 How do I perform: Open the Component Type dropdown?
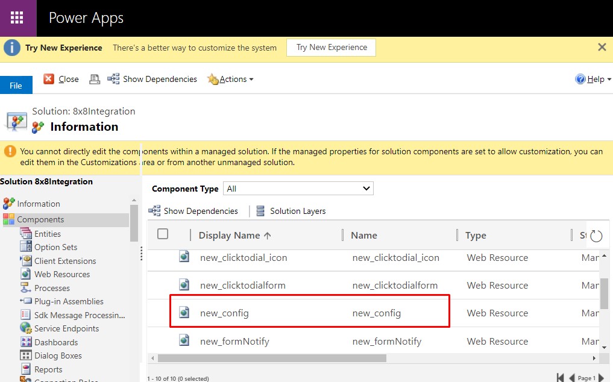click(298, 189)
